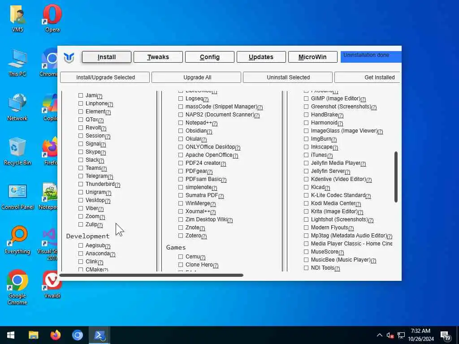Viewport: 459px width, 344px height.
Task: Switch to the Updates tab
Action: 261,57
